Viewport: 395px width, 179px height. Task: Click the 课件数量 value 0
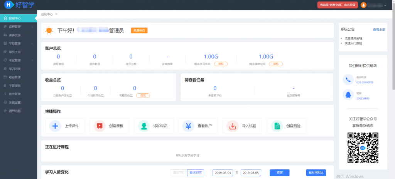(95, 57)
